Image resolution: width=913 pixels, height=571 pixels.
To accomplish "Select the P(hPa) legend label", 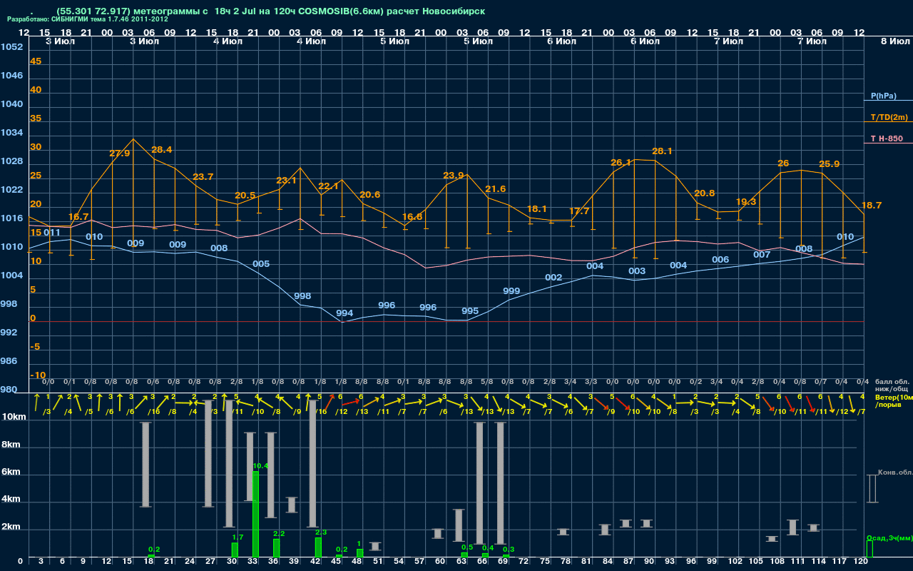I will [x=884, y=96].
